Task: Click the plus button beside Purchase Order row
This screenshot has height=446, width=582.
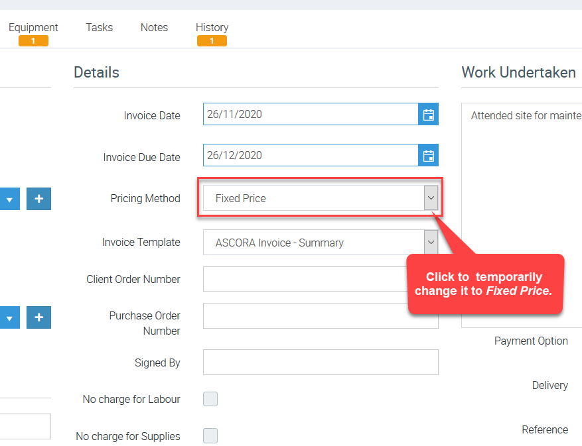Action: coord(38,318)
